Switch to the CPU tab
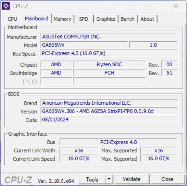 click(x=12, y=19)
